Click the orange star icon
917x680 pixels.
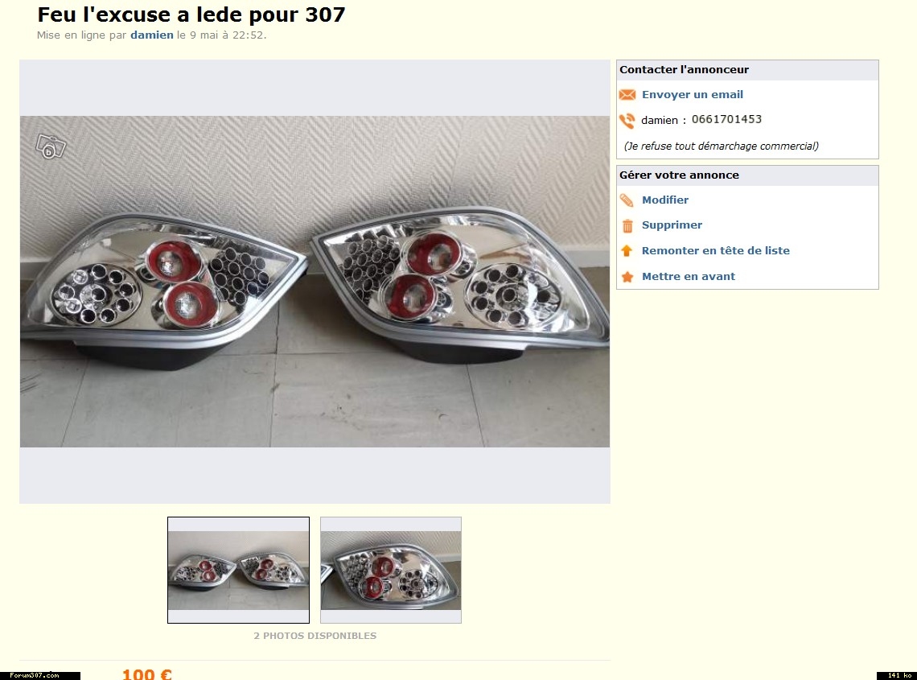pyautogui.click(x=627, y=277)
